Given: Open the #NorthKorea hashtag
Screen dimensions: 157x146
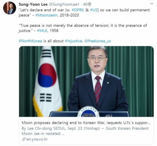Looking at the screenshot, I should (30, 41).
